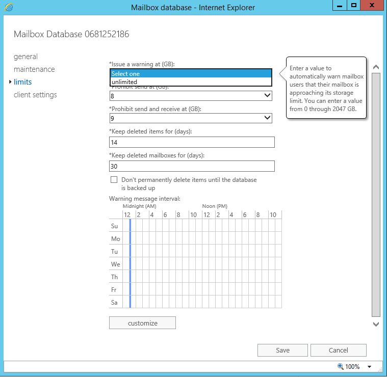Click the zoom magnifier icon in status bar
Viewport: 387px width, 377px height.
[x=341, y=366]
